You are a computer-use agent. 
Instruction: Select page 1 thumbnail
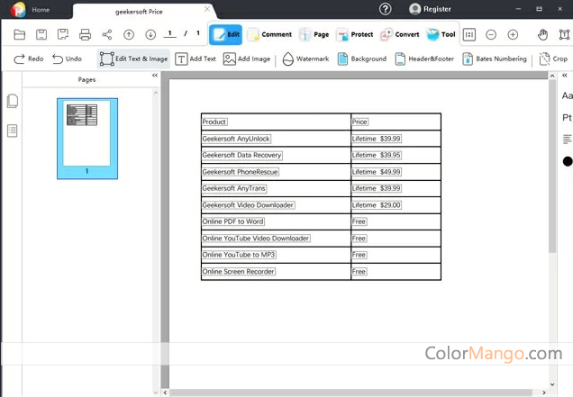point(87,139)
